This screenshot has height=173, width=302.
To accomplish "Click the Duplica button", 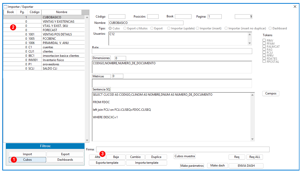I will point(156,157).
